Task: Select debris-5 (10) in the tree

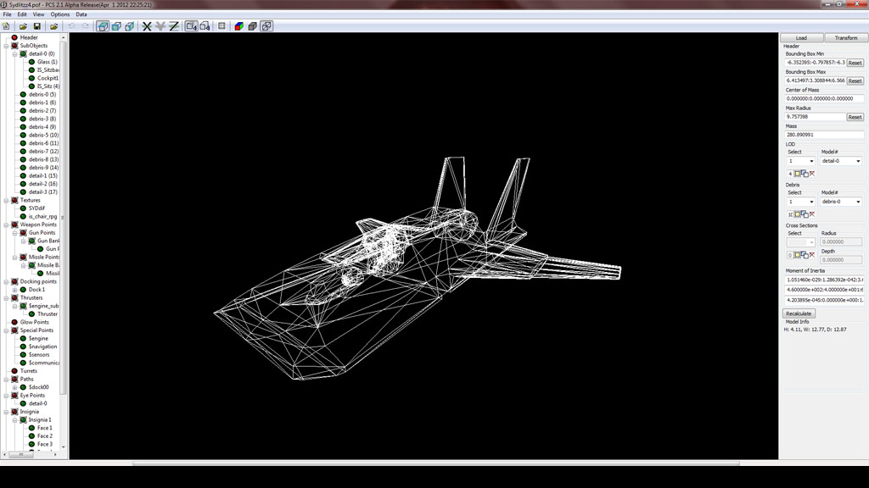Action: [x=44, y=136]
